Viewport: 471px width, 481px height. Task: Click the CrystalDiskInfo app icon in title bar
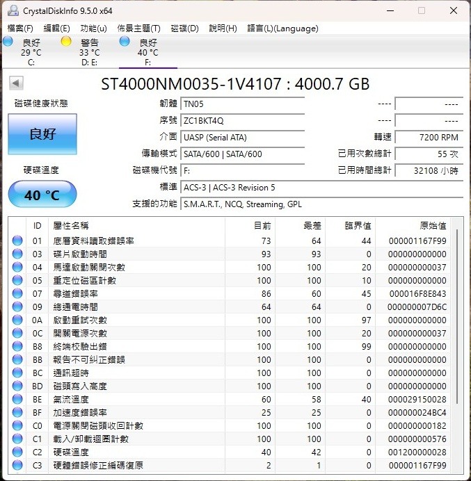point(13,10)
